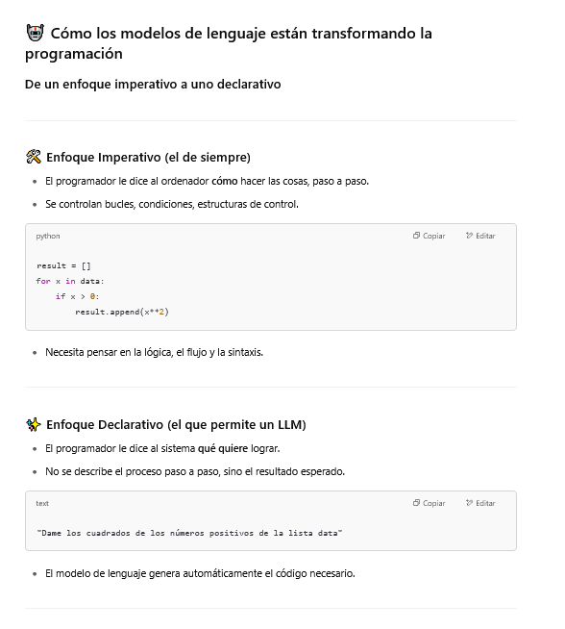Click the text language label

[42, 503]
